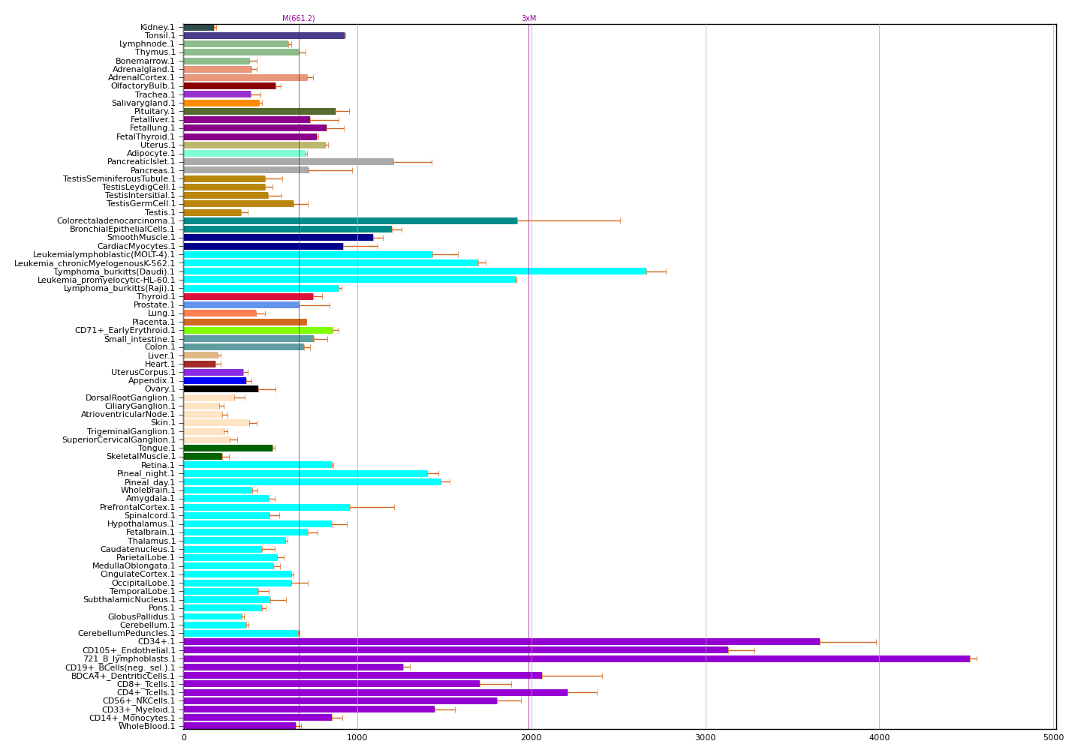Select the Tonsil.1 label
Image resolution: width=1078 pixels, height=756 pixels.
point(159,35)
